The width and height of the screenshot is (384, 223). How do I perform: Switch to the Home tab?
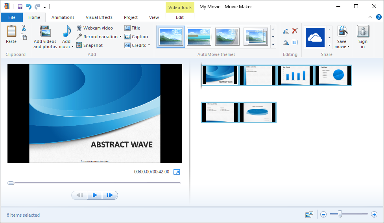(34, 17)
